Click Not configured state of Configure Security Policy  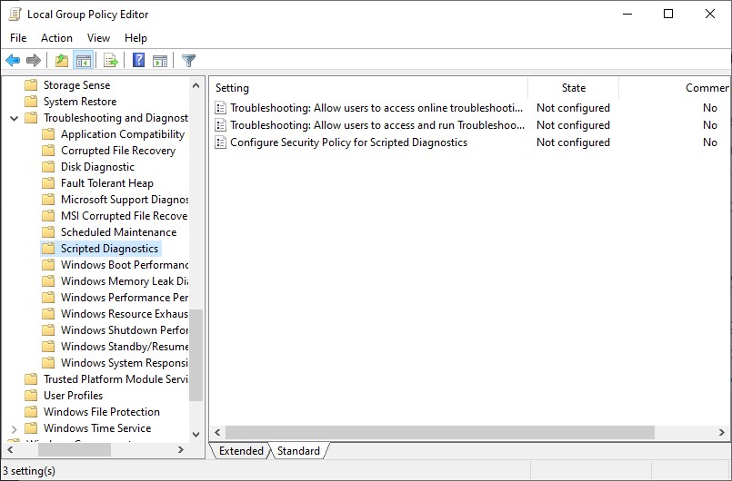point(573,142)
